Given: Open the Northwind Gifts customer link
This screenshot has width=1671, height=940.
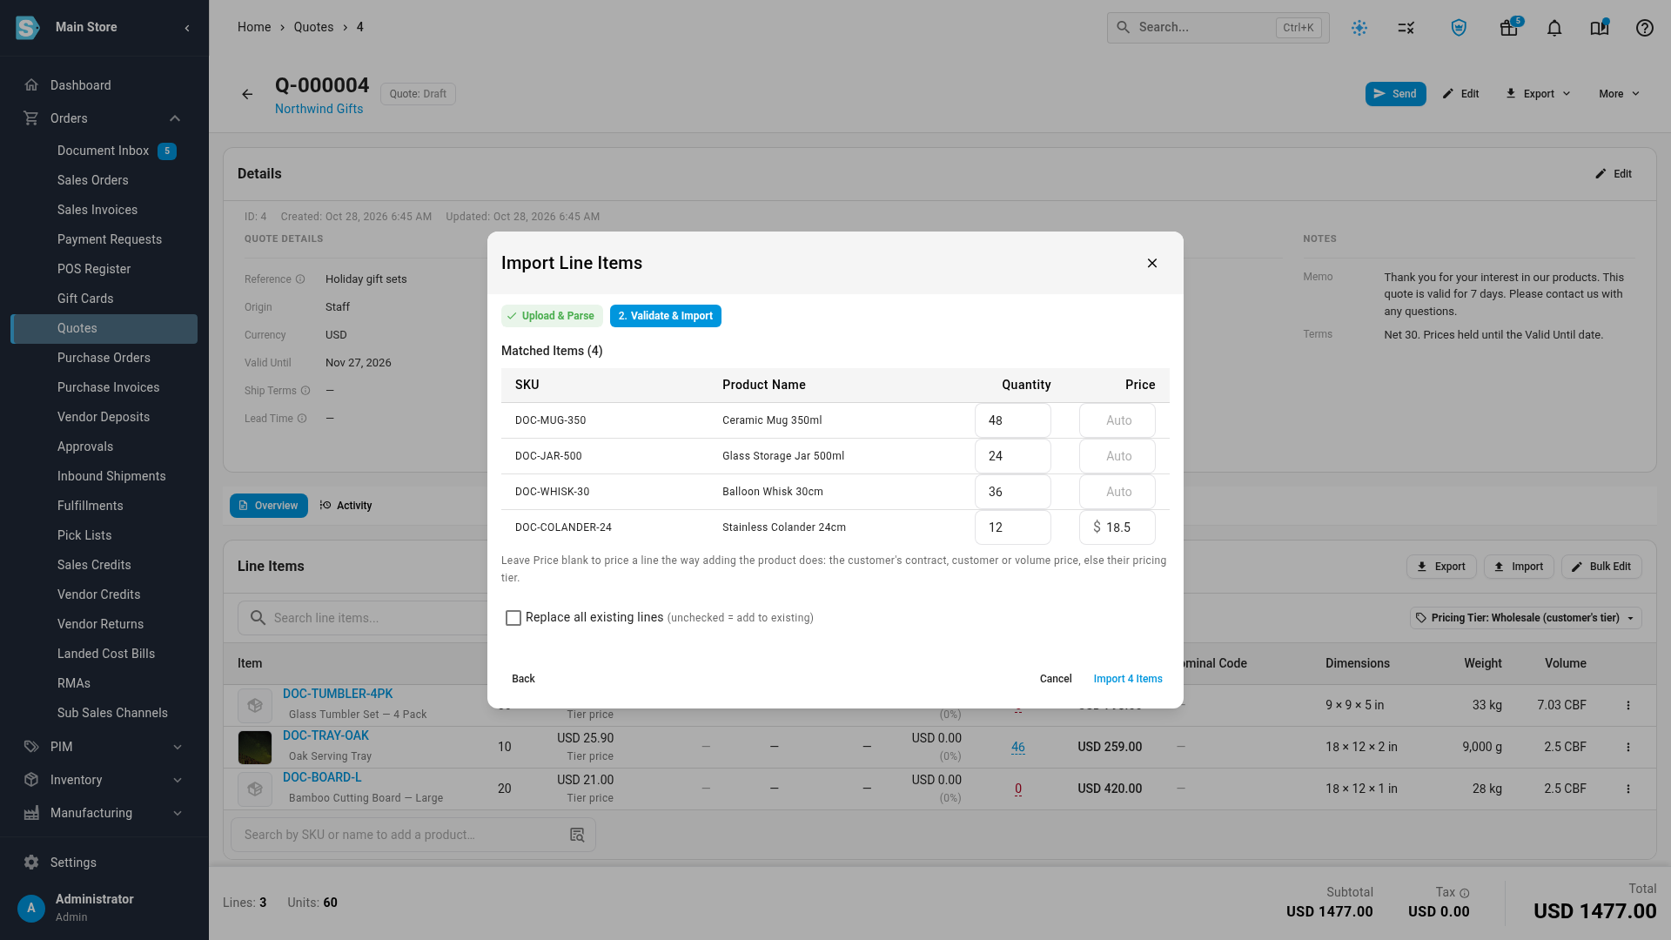Looking at the screenshot, I should (319, 109).
